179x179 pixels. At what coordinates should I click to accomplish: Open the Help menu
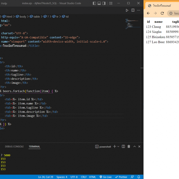click(4, 3)
